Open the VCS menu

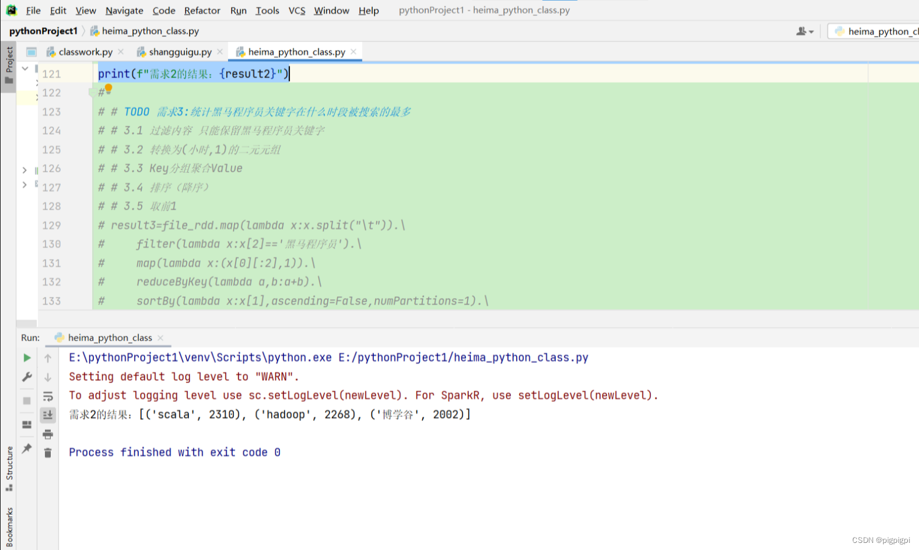click(x=296, y=11)
